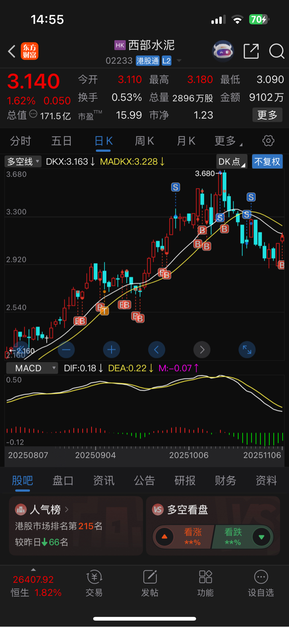Image resolution: width=289 pixels, height=627 pixels.
Task: Tap stock code 02233
Action: 119,61
